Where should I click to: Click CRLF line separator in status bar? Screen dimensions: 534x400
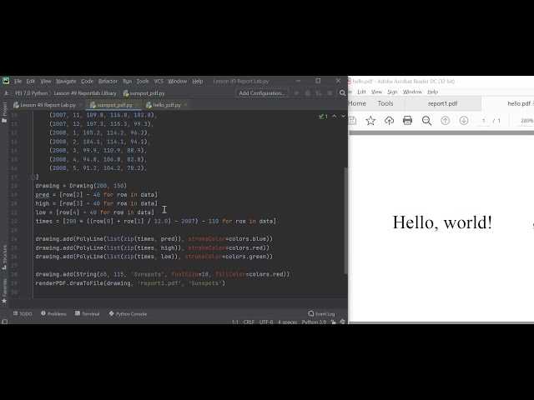click(x=249, y=322)
